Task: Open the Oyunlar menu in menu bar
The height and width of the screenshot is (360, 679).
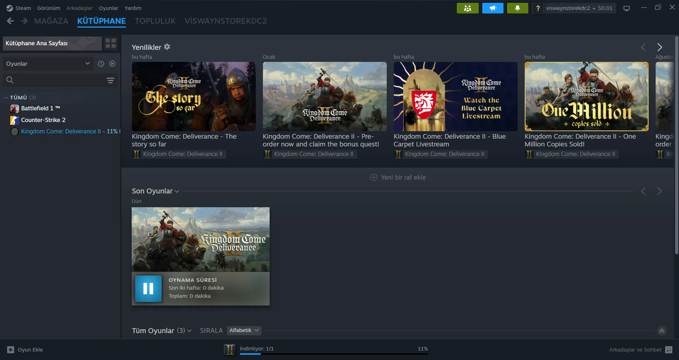Action: point(109,8)
